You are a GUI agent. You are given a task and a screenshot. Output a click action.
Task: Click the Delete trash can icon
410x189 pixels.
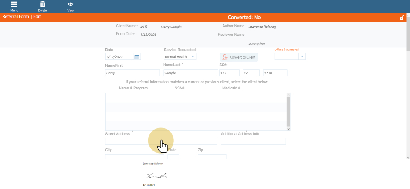click(42, 5)
